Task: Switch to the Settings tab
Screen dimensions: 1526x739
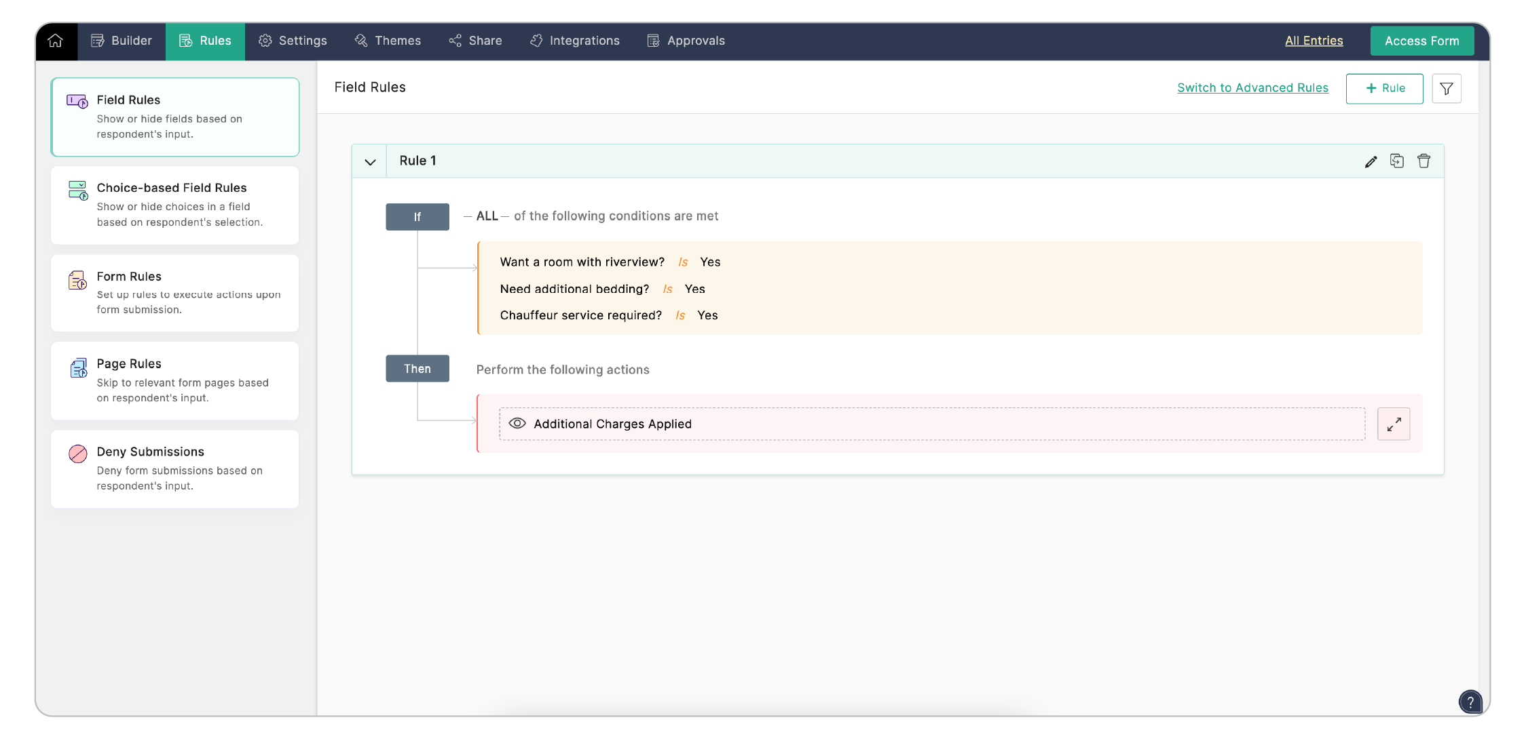Action: click(293, 41)
